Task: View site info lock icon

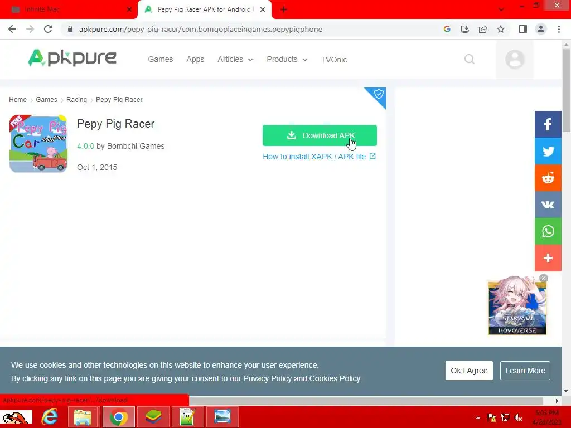Action: pos(70,29)
